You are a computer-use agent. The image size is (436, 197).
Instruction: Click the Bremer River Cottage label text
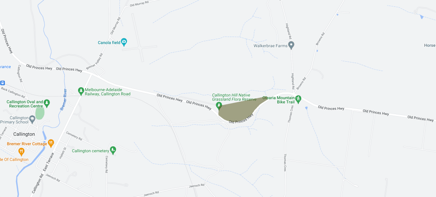(x=27, y=144)
